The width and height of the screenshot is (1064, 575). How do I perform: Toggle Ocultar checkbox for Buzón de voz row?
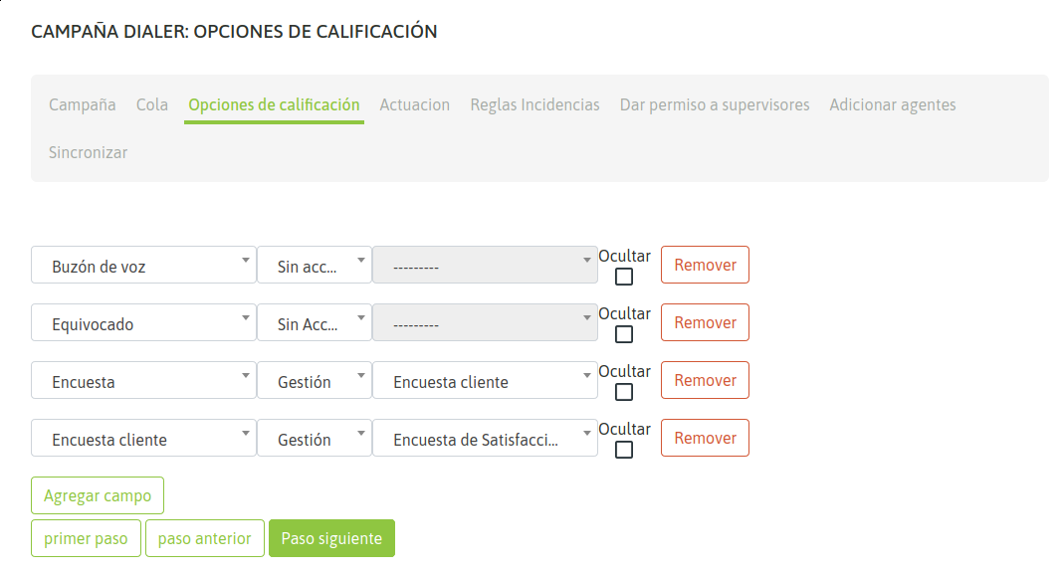point(624,277)
